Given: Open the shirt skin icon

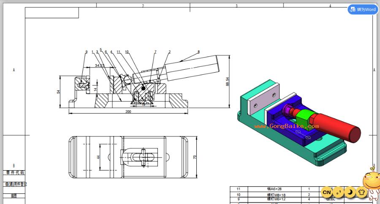Looking at the screenshot, I should pos(361,192).
